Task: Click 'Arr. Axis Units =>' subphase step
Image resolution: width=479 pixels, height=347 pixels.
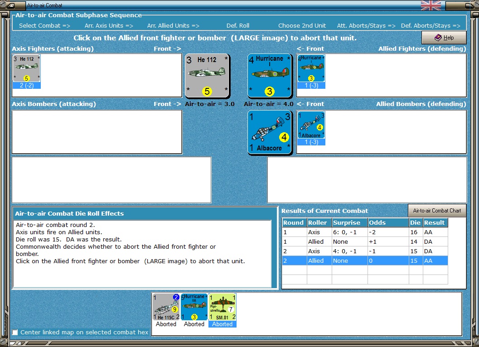Action: click(x=109, y=26)
